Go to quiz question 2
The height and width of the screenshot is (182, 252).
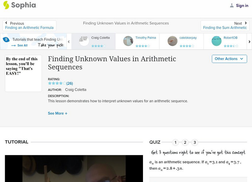click(185, 142)
